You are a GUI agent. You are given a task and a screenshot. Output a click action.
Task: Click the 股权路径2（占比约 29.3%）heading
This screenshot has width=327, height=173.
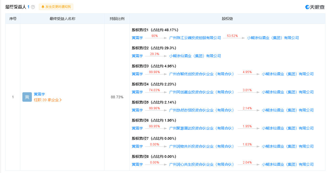pyautogui.click(x=154, y=48)
